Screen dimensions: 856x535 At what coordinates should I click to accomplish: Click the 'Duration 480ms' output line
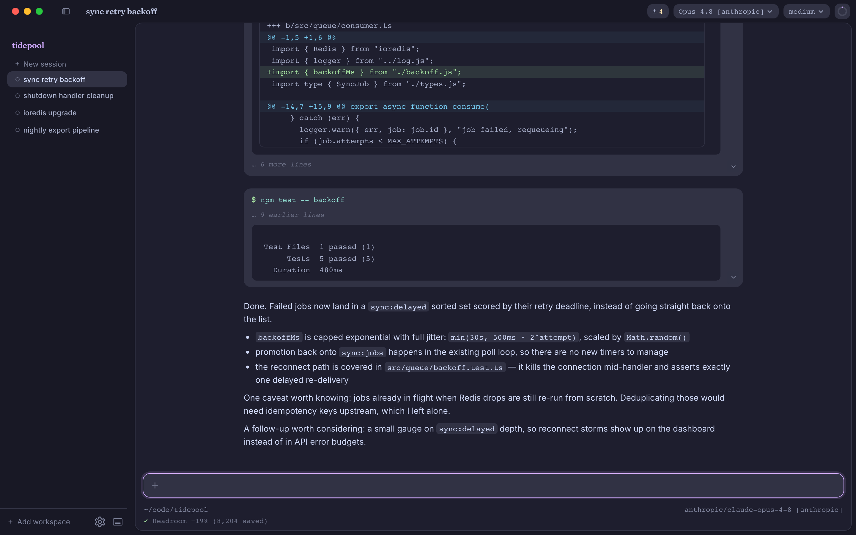307,270
